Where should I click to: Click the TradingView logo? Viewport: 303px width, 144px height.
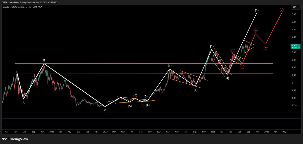click(x=15, y=139)
